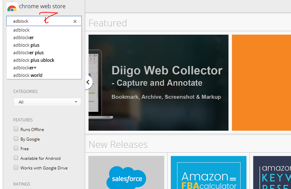Open the Salesforce new release tile
The width and height of the screenshot is (291, 189).
pos(126,173)
